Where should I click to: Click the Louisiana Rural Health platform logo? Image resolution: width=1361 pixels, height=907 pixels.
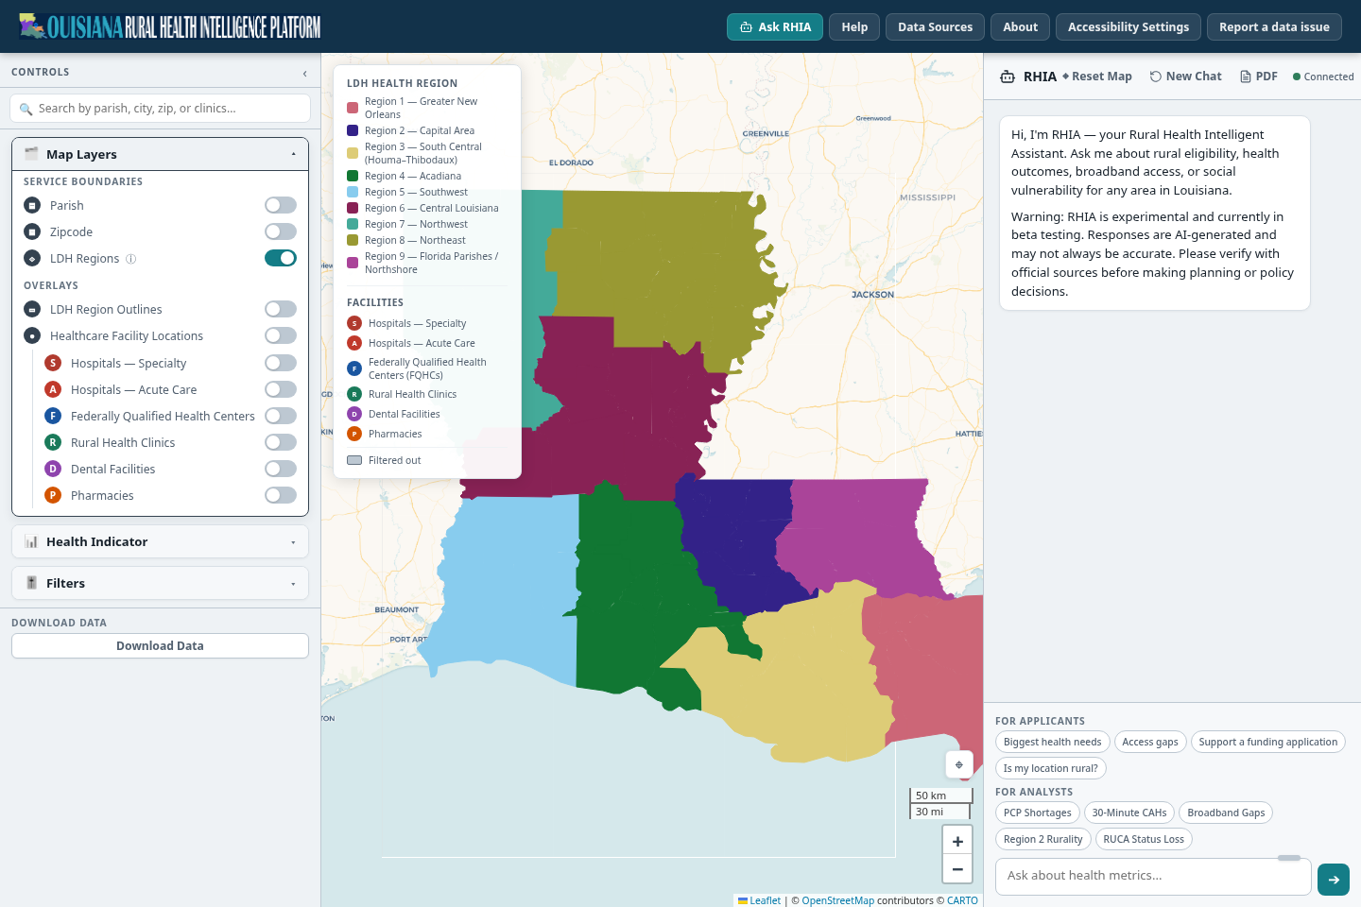(x=170, y=26)
